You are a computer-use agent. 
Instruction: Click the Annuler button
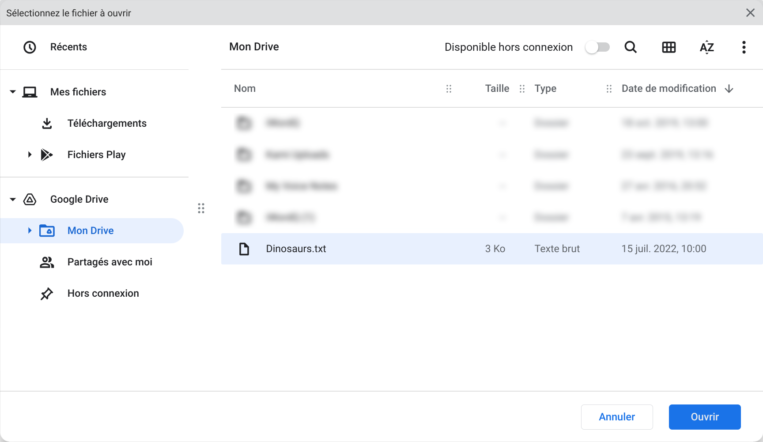tap(617, 417)
